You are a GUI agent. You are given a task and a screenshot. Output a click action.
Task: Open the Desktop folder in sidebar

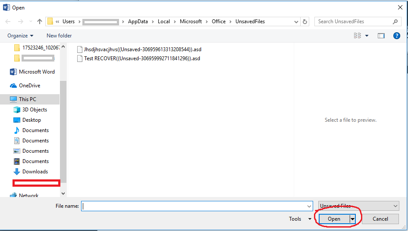(27, 120)
